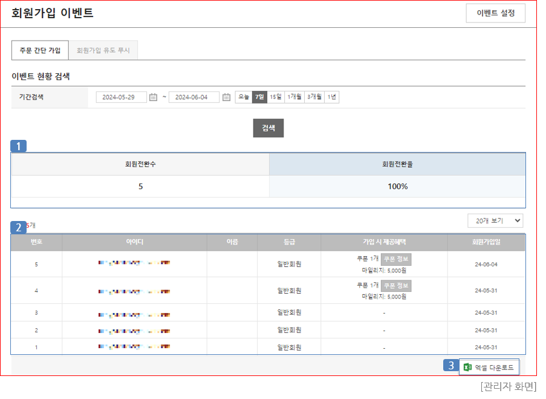The width and height of the screenshot is (546, 399).
Task: Click the end date field showing 2024-06-04
Action: 193,97
